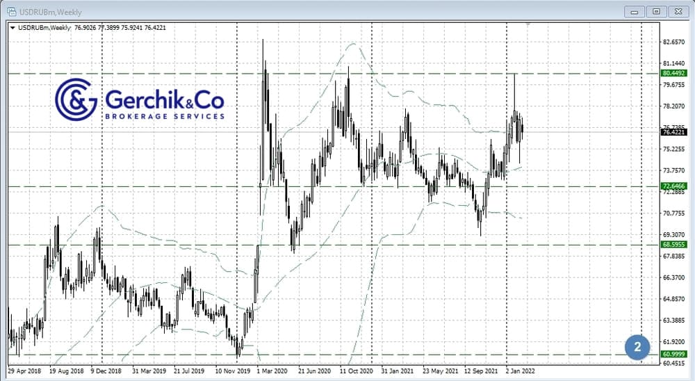The height and width of the screenshot is (381, 695).
Task: Click the Gerchik & Co circular logo emblem
Action: coord(76,101)
